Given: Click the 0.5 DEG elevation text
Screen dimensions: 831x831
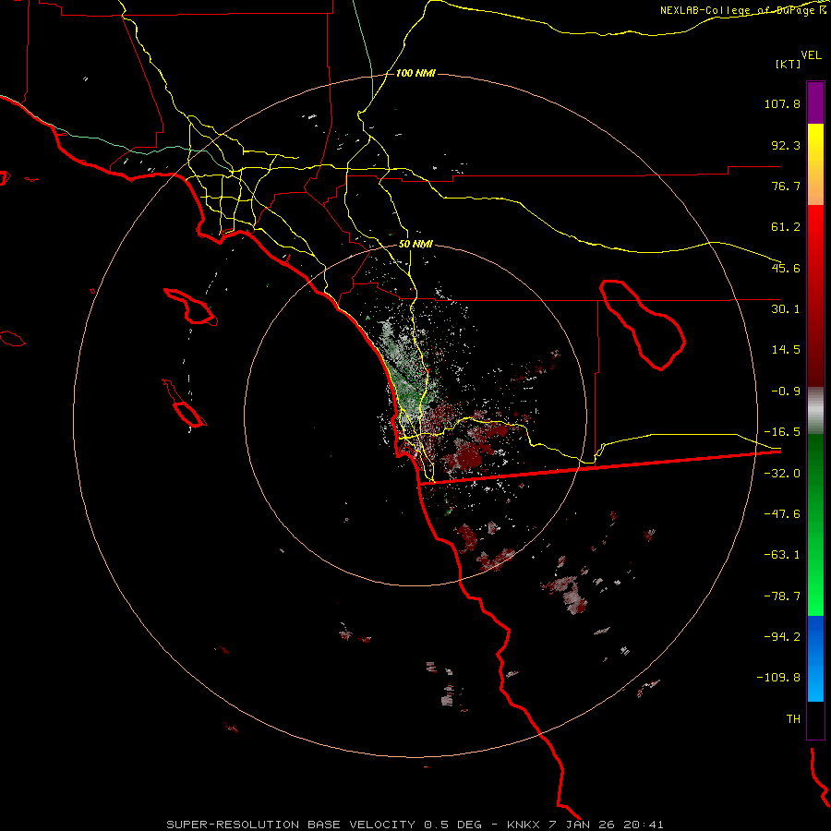Looking at the screenshot, I should click(452, 825).
